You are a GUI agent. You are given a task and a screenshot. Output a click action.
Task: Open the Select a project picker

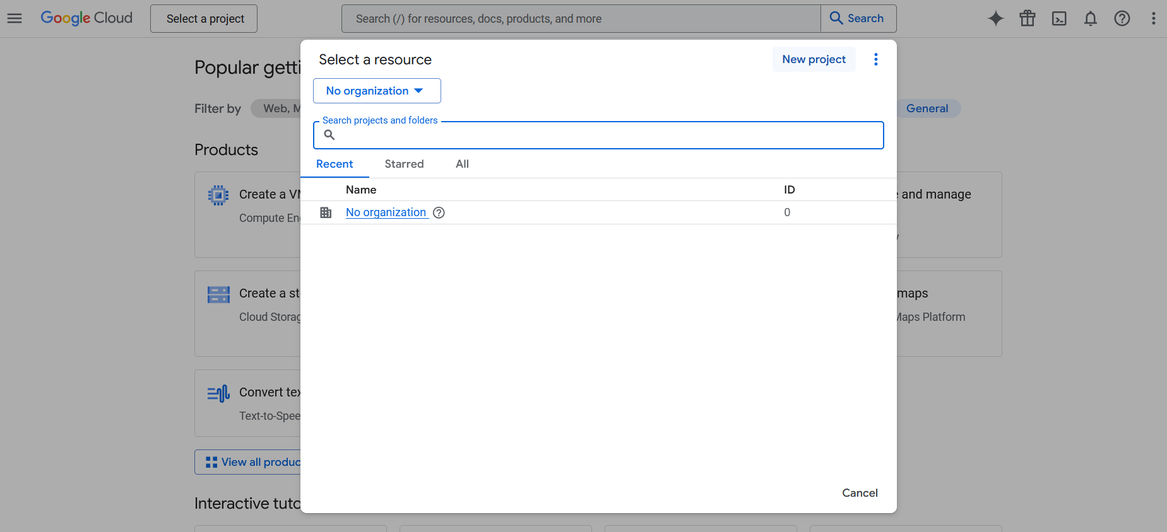(x=204, y=18)
